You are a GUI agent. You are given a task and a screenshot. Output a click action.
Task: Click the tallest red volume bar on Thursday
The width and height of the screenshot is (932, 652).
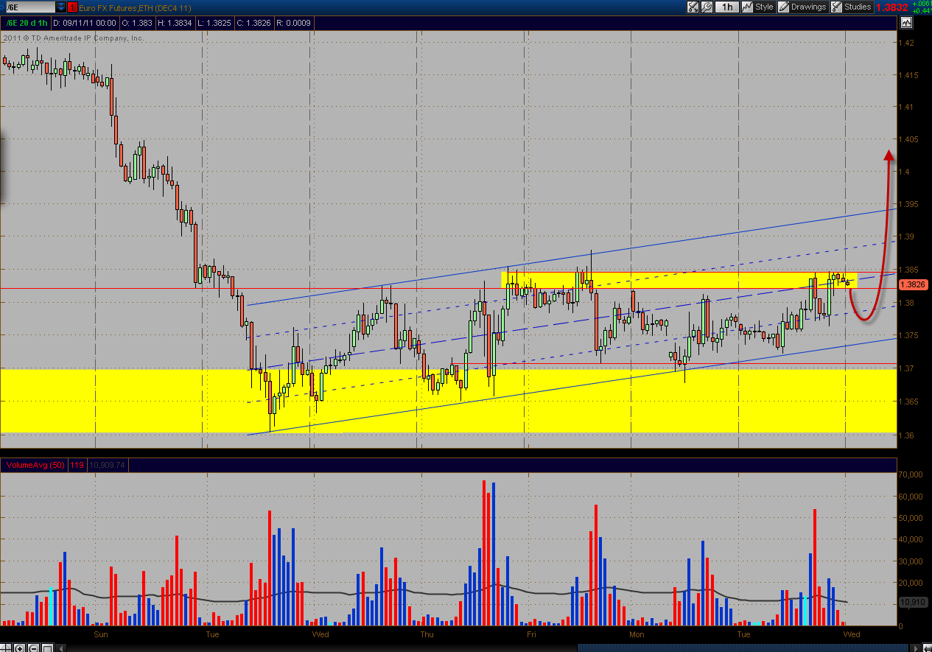coord(484,553)
